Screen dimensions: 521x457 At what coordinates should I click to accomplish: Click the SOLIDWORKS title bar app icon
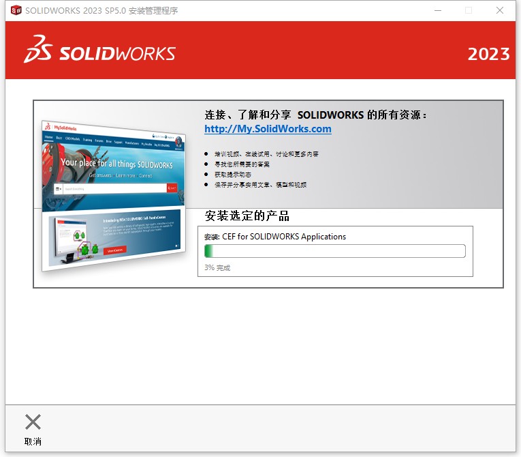[x=16, y=10]
